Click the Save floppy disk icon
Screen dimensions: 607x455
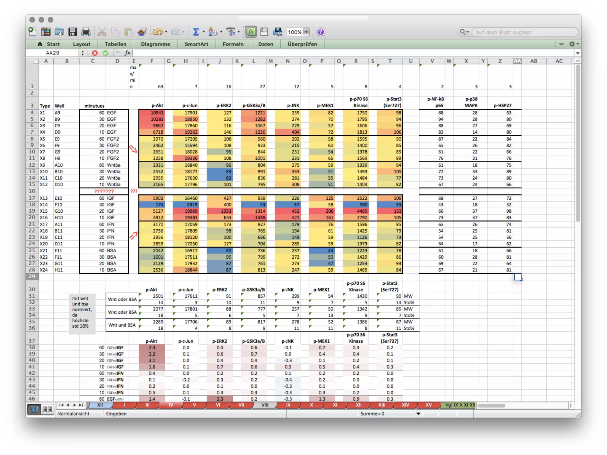point(72,32)
